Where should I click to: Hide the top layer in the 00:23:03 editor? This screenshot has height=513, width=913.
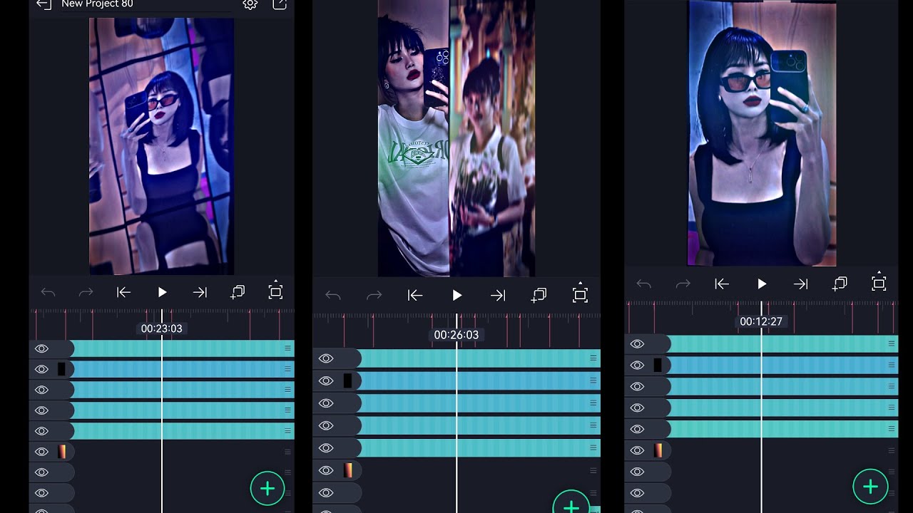click(41, 348)
